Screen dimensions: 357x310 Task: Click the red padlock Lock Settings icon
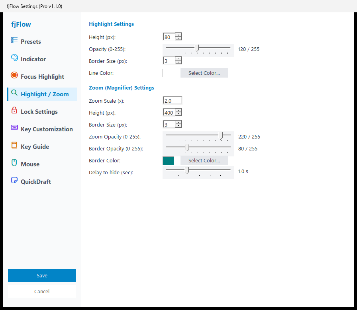coord(14,110)
